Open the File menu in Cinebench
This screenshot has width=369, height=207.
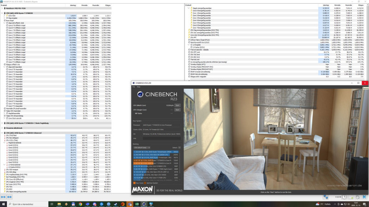point(133,87)
